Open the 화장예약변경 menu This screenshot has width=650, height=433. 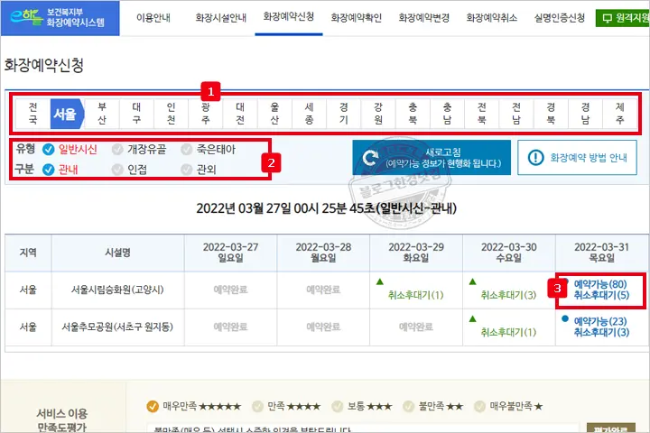click(423, 18)
